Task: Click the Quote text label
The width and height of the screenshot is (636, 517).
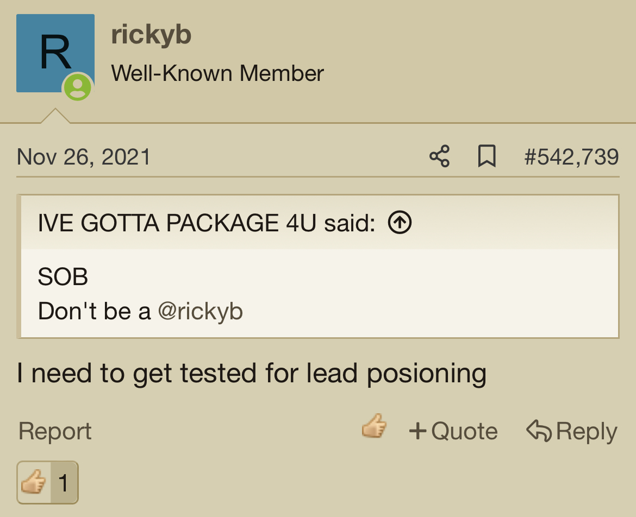Action: click(x=464, y=431)
